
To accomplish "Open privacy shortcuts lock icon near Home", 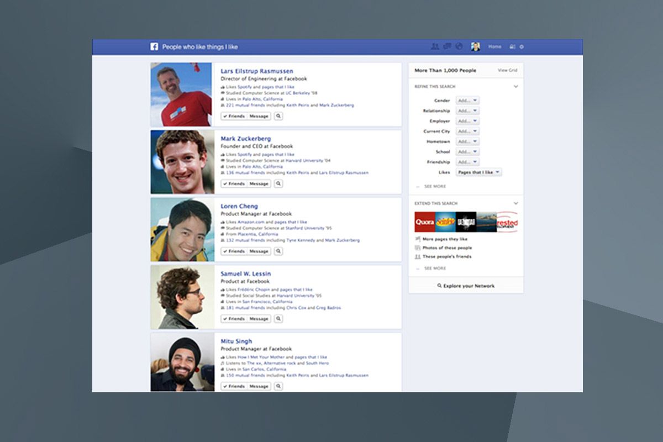I will (513, 48).
